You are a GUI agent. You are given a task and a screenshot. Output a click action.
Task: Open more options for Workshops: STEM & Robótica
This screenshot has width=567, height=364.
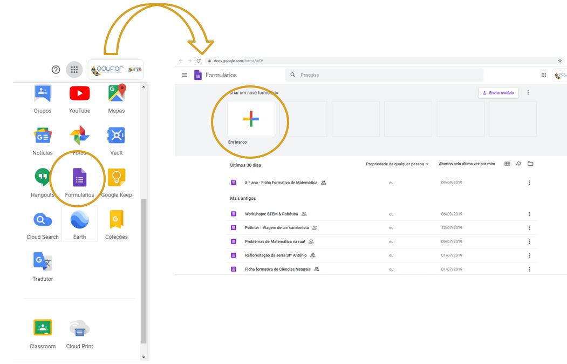(529, 214)
